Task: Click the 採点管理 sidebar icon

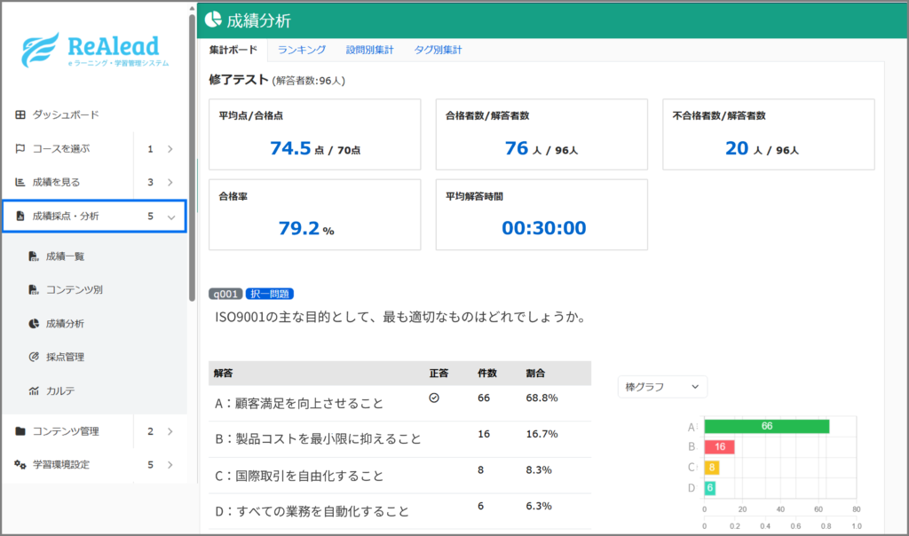Action: (x=34, y=358)
